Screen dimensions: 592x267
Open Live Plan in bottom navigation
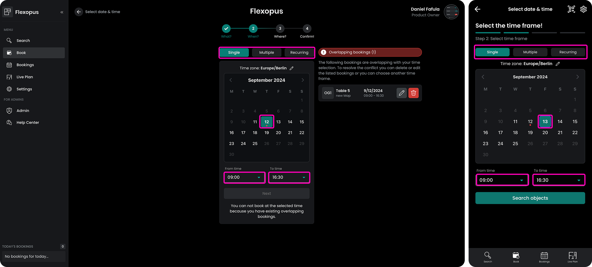coord(572,257)
